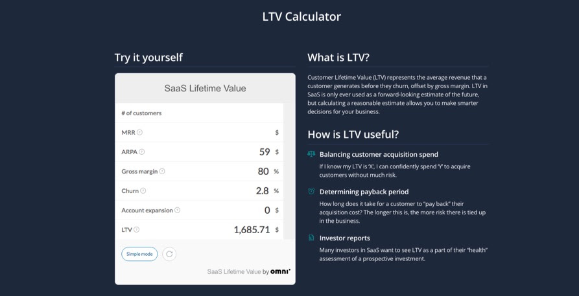Open the omni logo link
The image size is (579, 296).
pos(281,271)
